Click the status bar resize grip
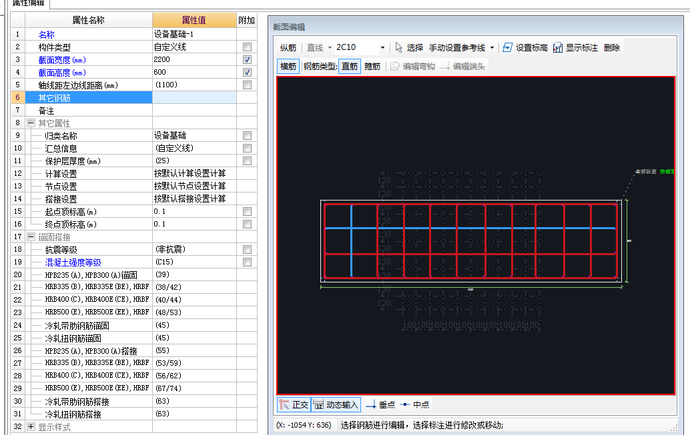The height and width of the screenshot is (435, 690). pos(674,428)
